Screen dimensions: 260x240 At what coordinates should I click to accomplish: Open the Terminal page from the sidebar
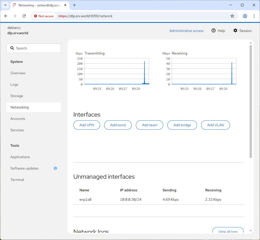[x=17, y=180]
